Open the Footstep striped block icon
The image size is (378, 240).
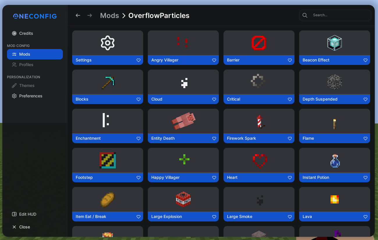coord(108,160)
